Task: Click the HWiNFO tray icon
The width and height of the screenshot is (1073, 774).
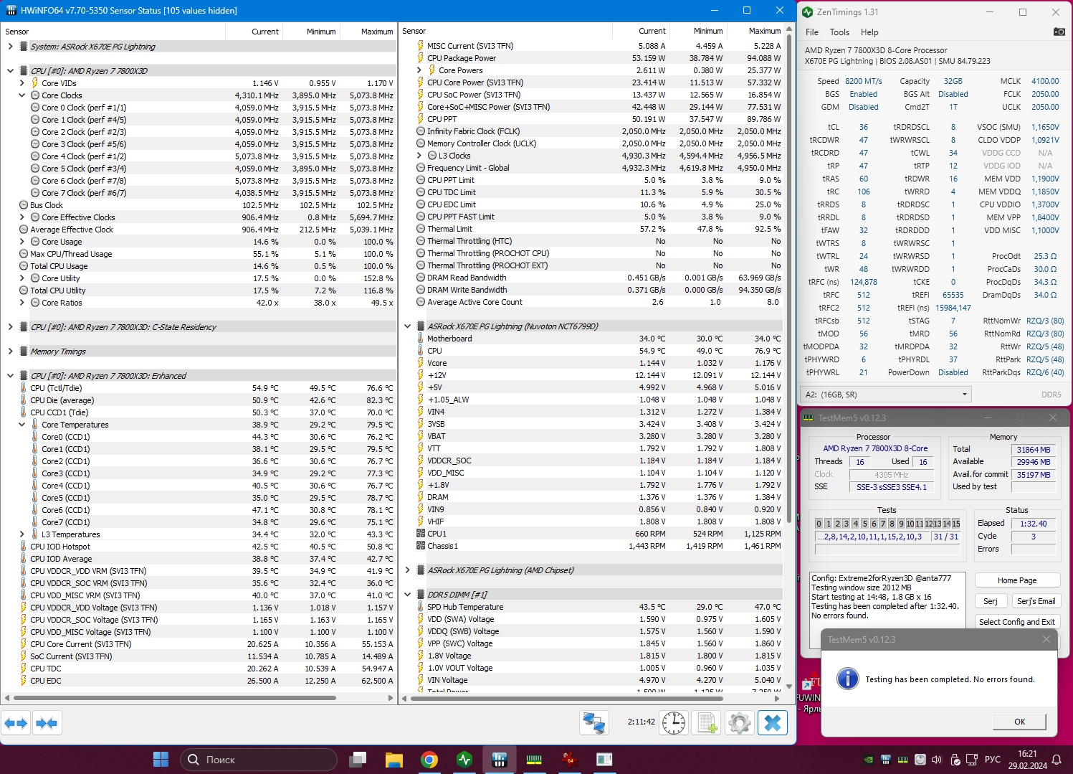Action: coord(886,760)
